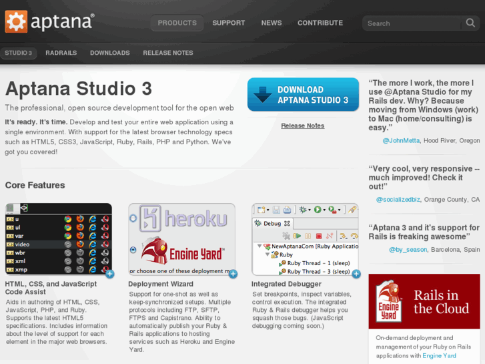
Task: Open the Deployment Wizard thumbnail
Action: [x=182, y=239]
